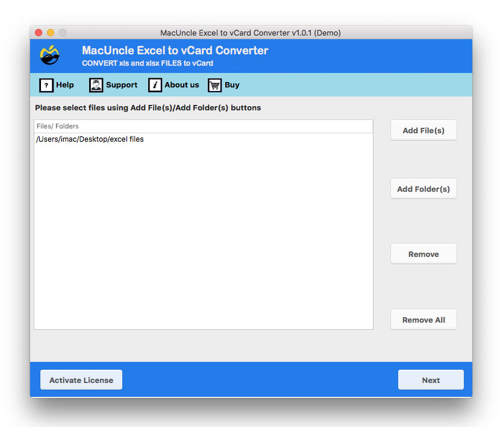Image resolution: width=500 pixels, height=427 pixels.
Task: Open the Buy page
Action: click(231, 85)
